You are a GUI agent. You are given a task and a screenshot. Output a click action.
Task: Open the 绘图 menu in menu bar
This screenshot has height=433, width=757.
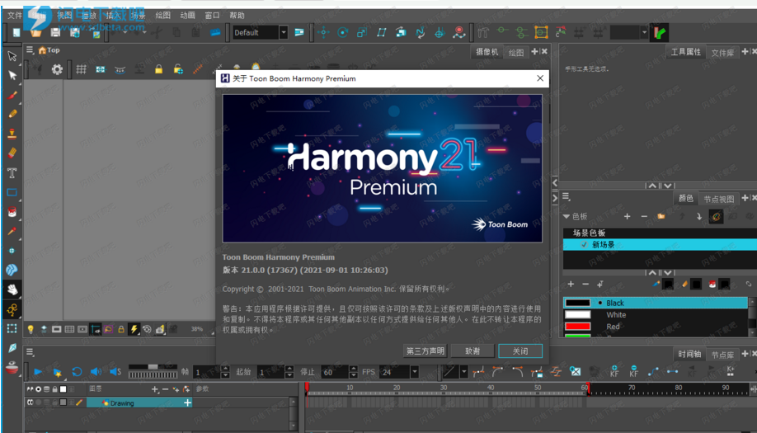[162, 16]
